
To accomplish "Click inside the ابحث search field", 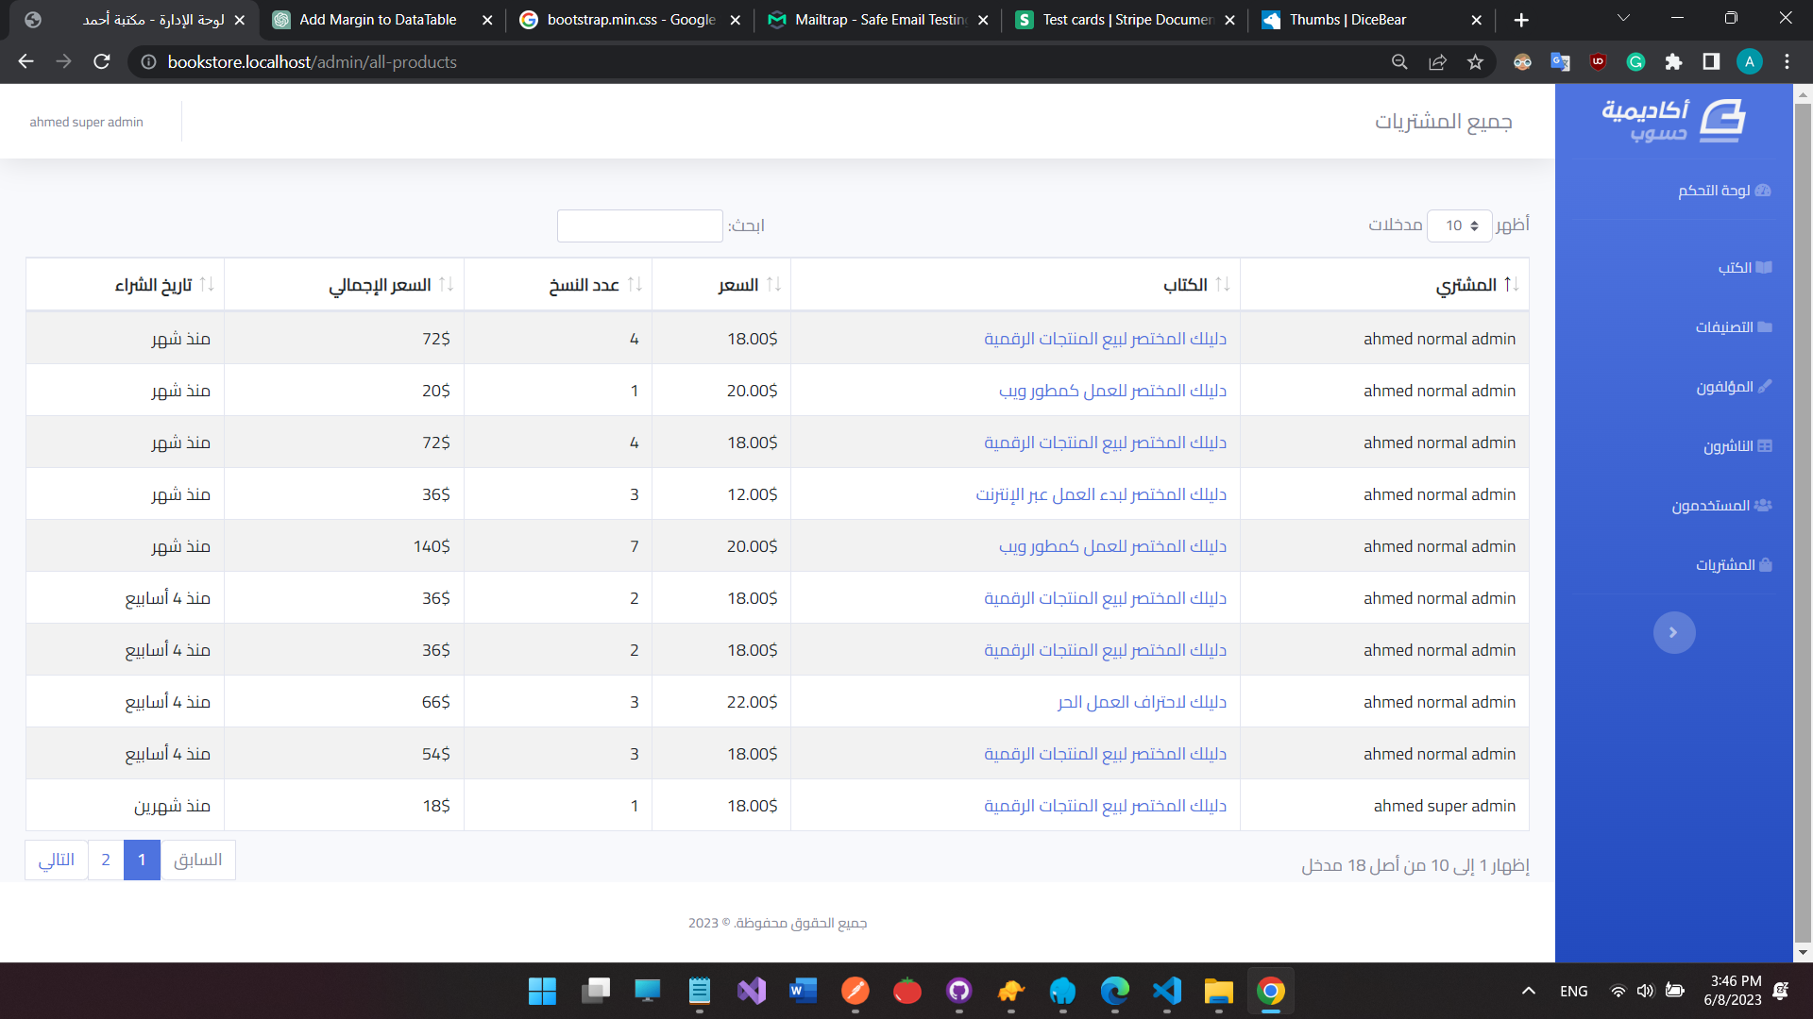I will pyautogui.click(x=639, y=226).
